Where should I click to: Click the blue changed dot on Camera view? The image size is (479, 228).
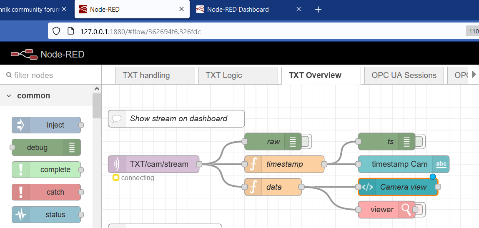(433, 177)
